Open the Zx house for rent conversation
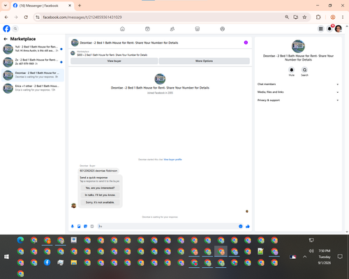 coord(33,62)
